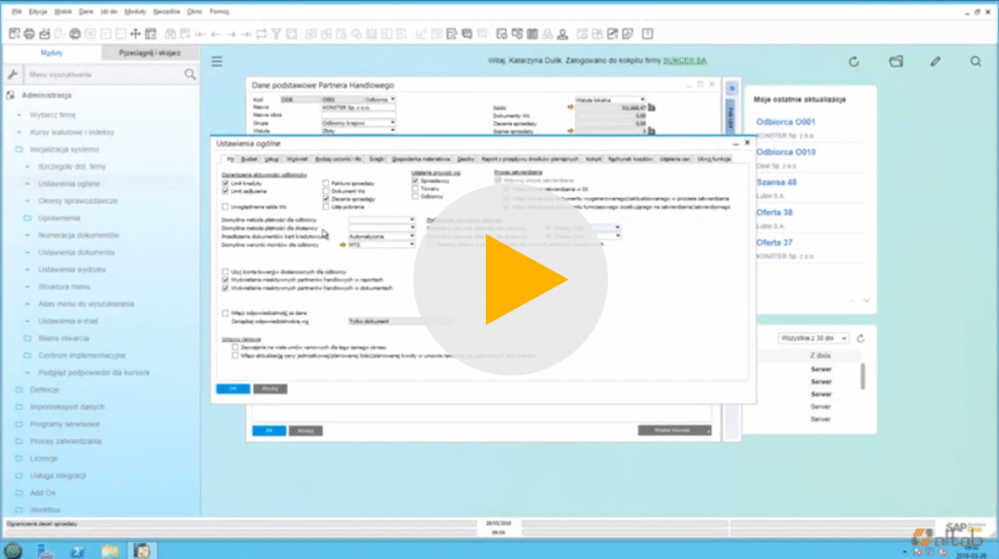Toggle the Limit kredytu checkbox
Viewport: 999px width, 559px height.
[x=225, y=182]
